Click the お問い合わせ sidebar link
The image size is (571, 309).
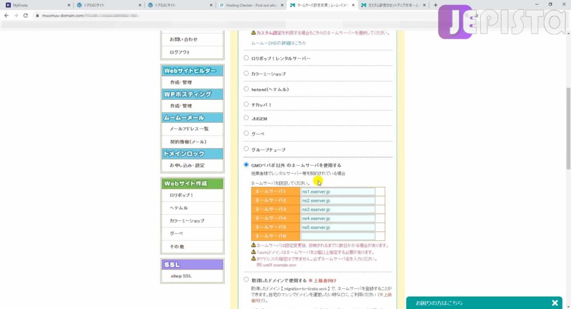(183, 40)
